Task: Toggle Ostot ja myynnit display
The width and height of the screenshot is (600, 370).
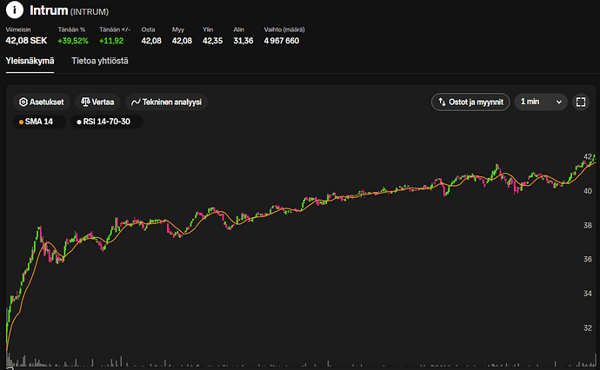Action: [470, 102]
